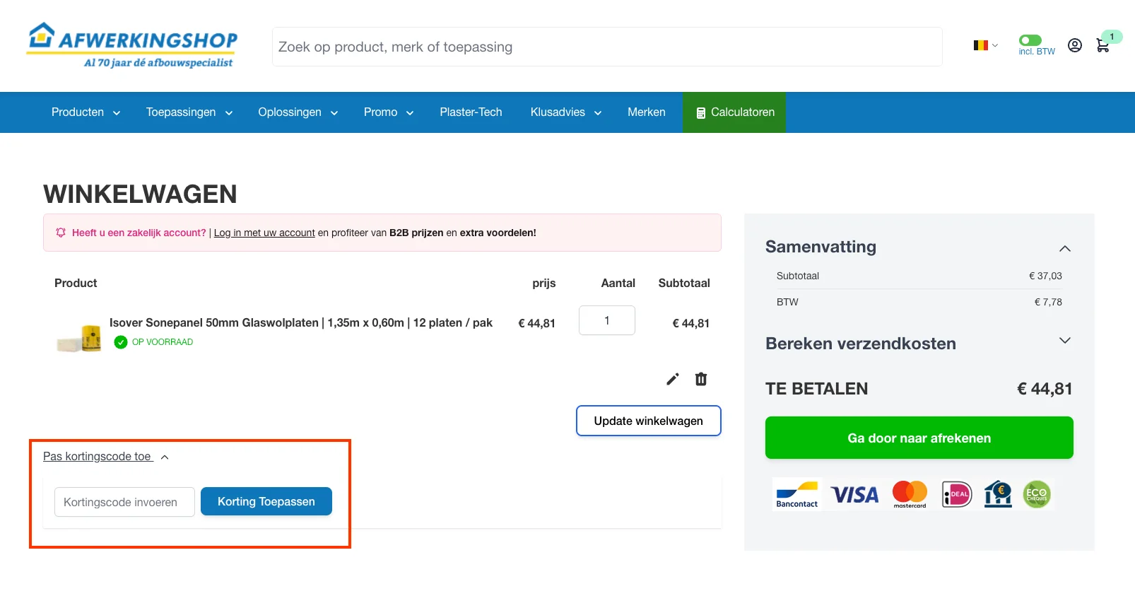Screen dimensions: 1135x596
Task: Expand the Klusadvies menu
Action: coord(566,112)
